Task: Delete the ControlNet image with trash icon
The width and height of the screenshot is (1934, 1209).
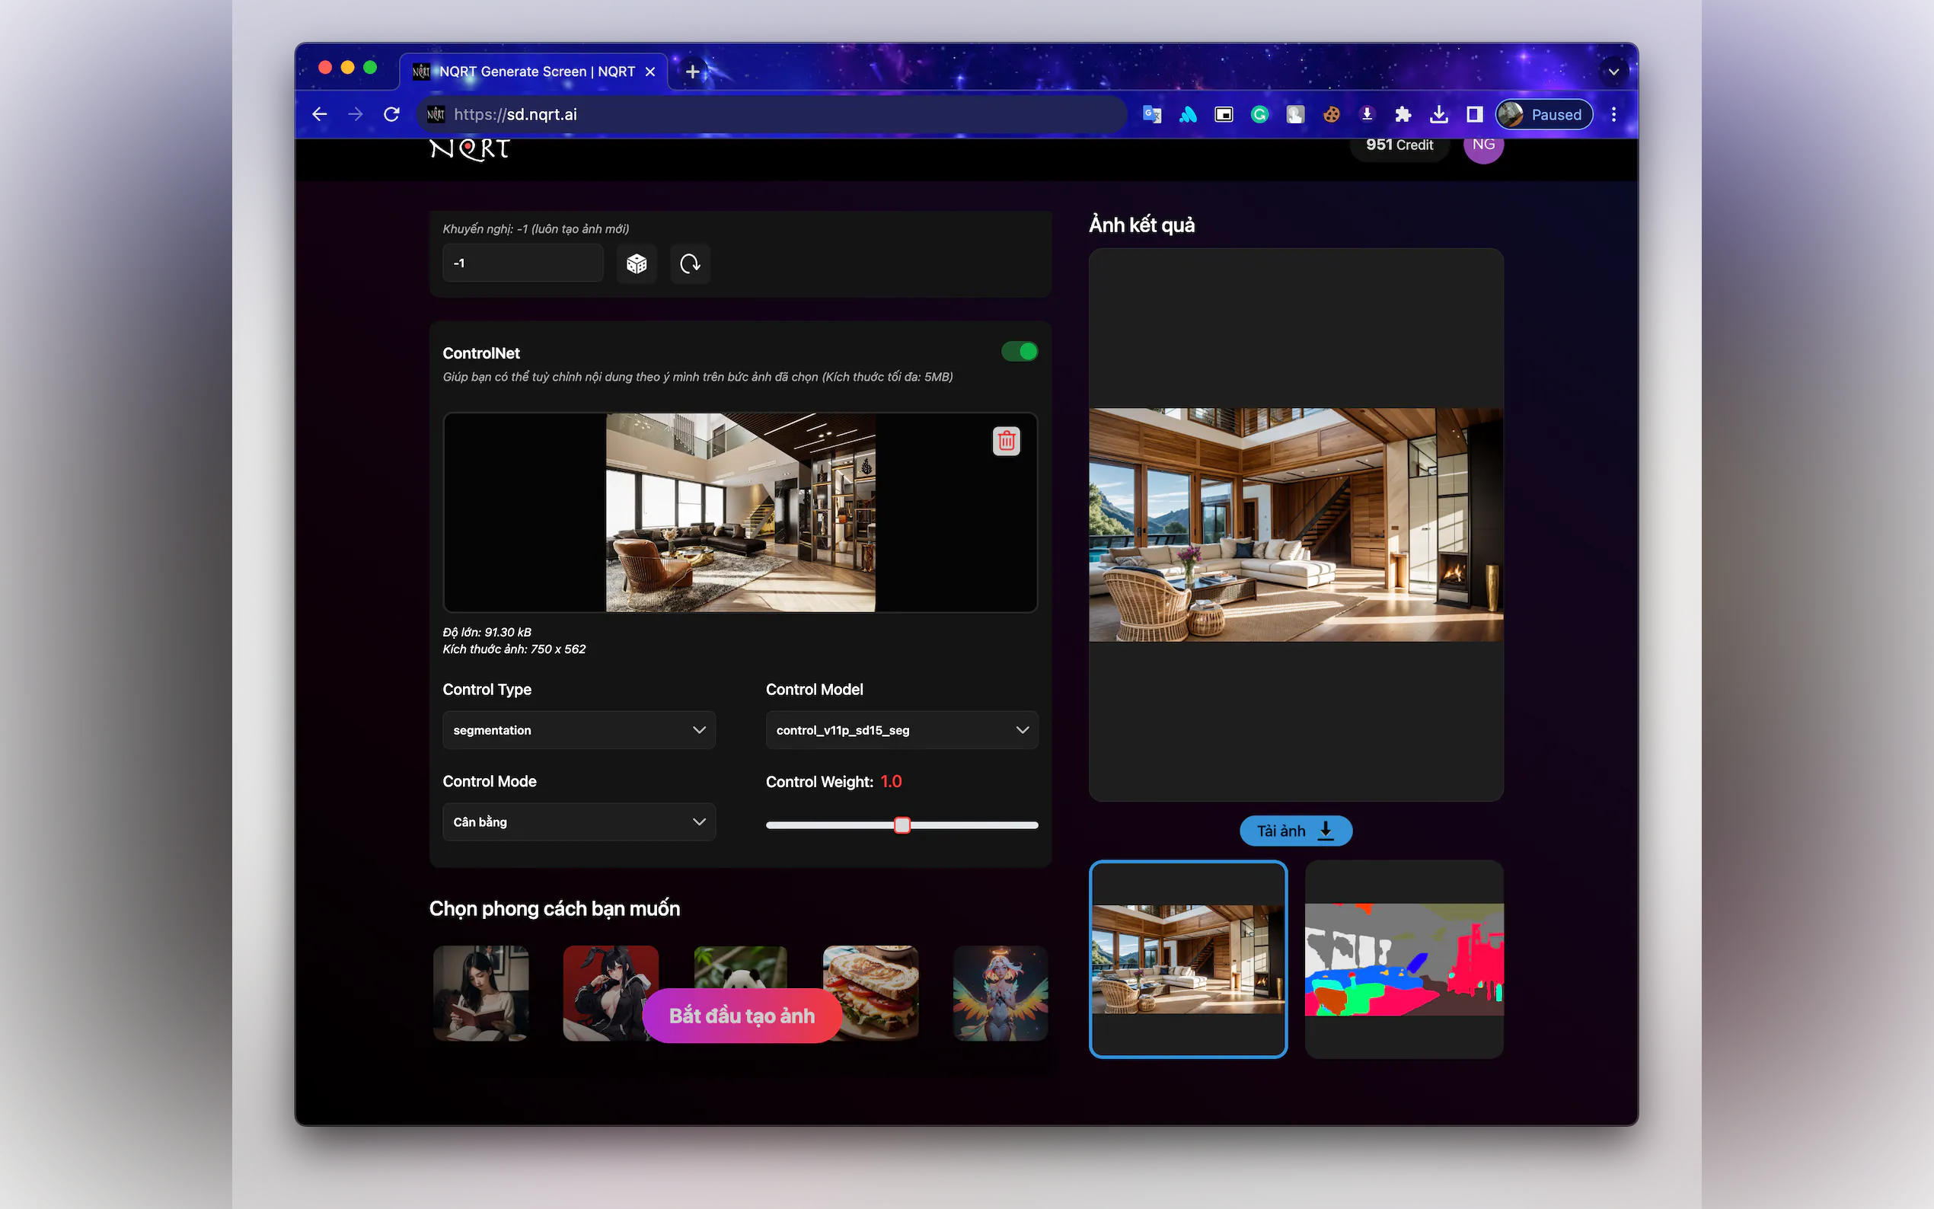Action: coord(1006,441)
